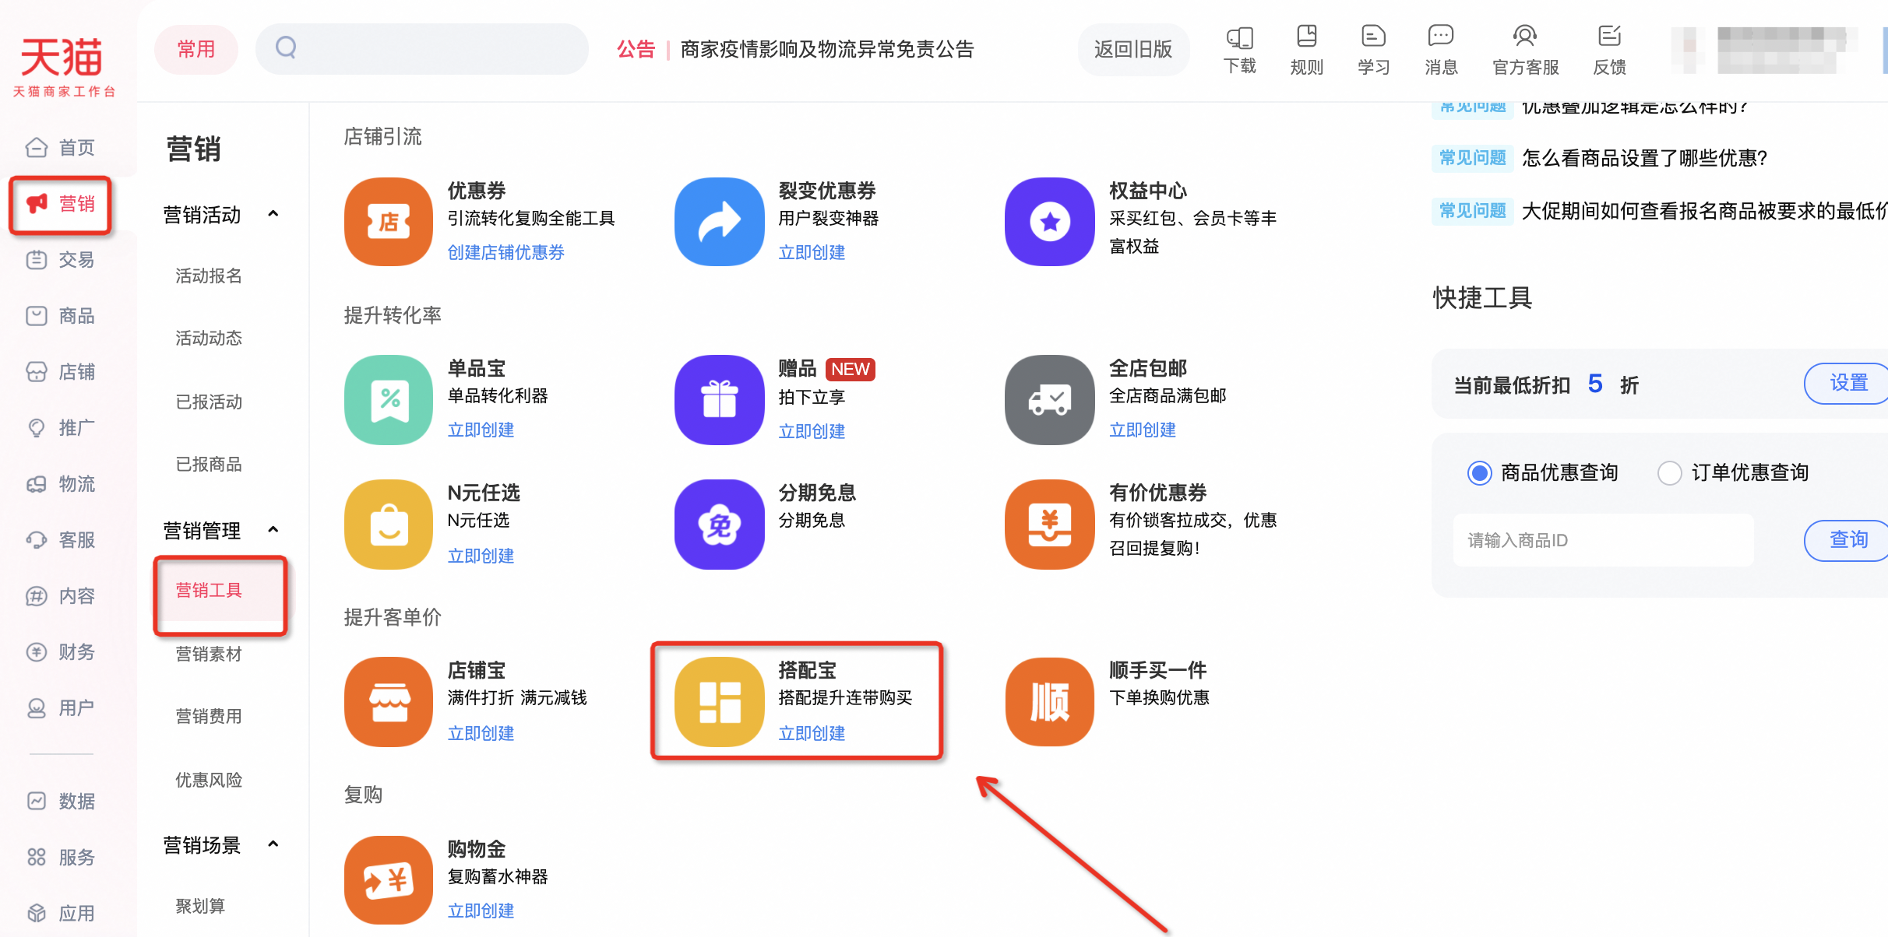Screen dimensions: 1888x937
Task: Select the 订单优惠查询 radio button
Action: [x=1669, y=472]
